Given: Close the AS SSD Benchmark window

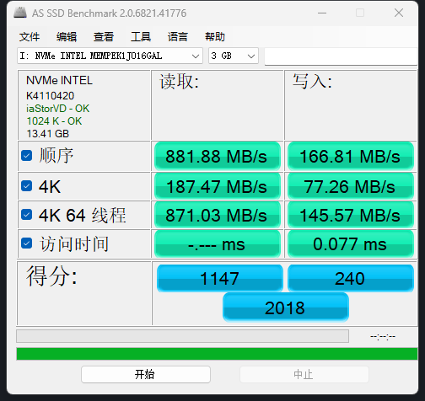Looking at the screenshot, I should (x=399, y=13).
